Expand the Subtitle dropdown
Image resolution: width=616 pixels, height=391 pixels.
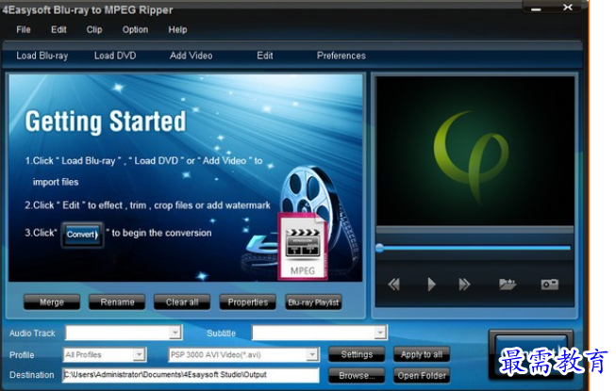380,333
